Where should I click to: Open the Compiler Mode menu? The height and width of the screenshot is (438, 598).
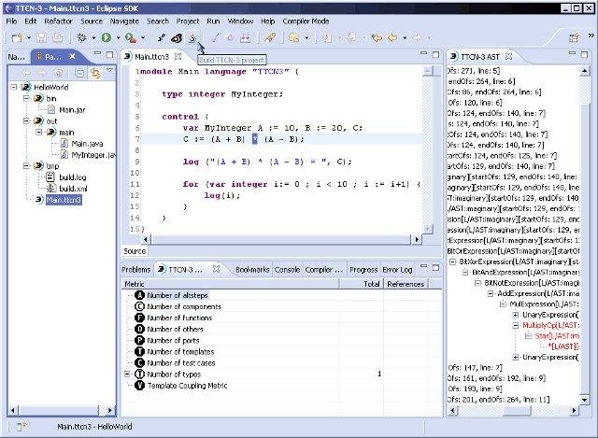[x=306, y=21]
